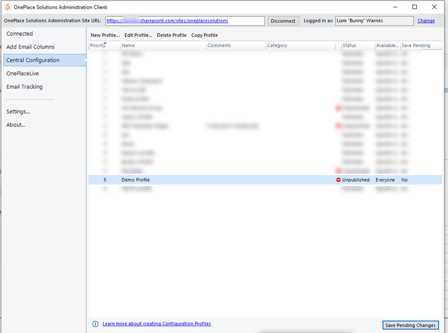The image size is (448, 333).
Task: Click the Unpublished status text of Demo Profile
Action: [356, 180]
